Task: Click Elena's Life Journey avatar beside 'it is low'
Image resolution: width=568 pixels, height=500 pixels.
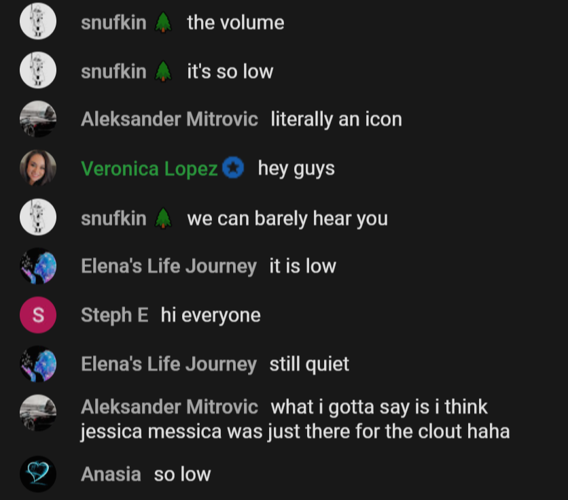Action: 38,266
